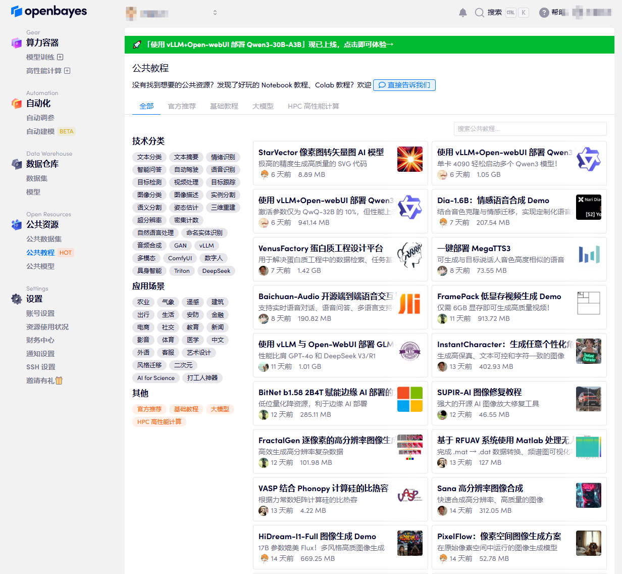Click the PixelFlow dog thumbnail

(x=589, y=543)
